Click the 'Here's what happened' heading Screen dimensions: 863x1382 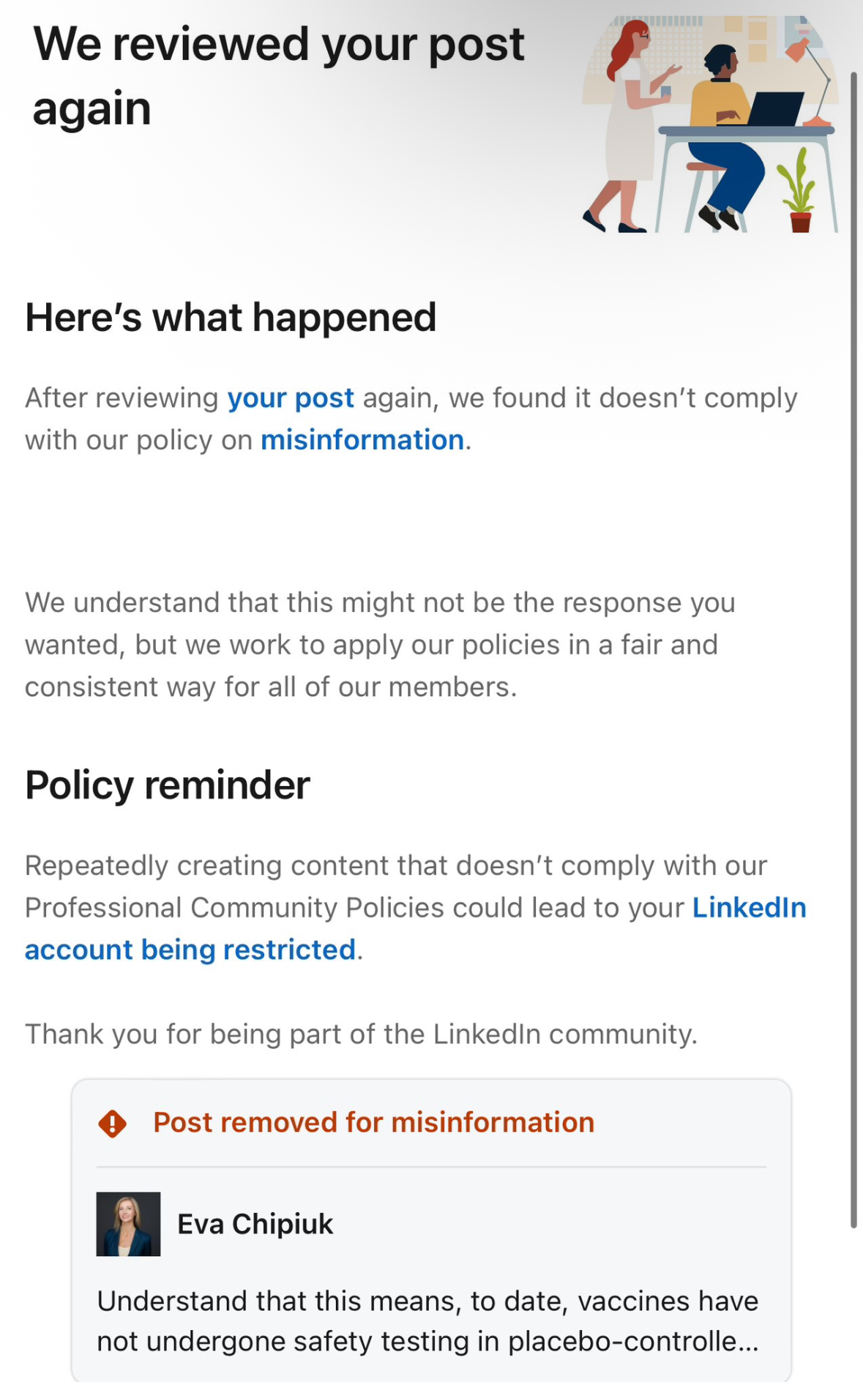coord(231,318)
